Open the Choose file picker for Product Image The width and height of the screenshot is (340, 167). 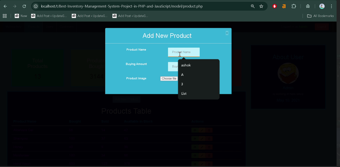pyautogui.click(x=169, y=79)
